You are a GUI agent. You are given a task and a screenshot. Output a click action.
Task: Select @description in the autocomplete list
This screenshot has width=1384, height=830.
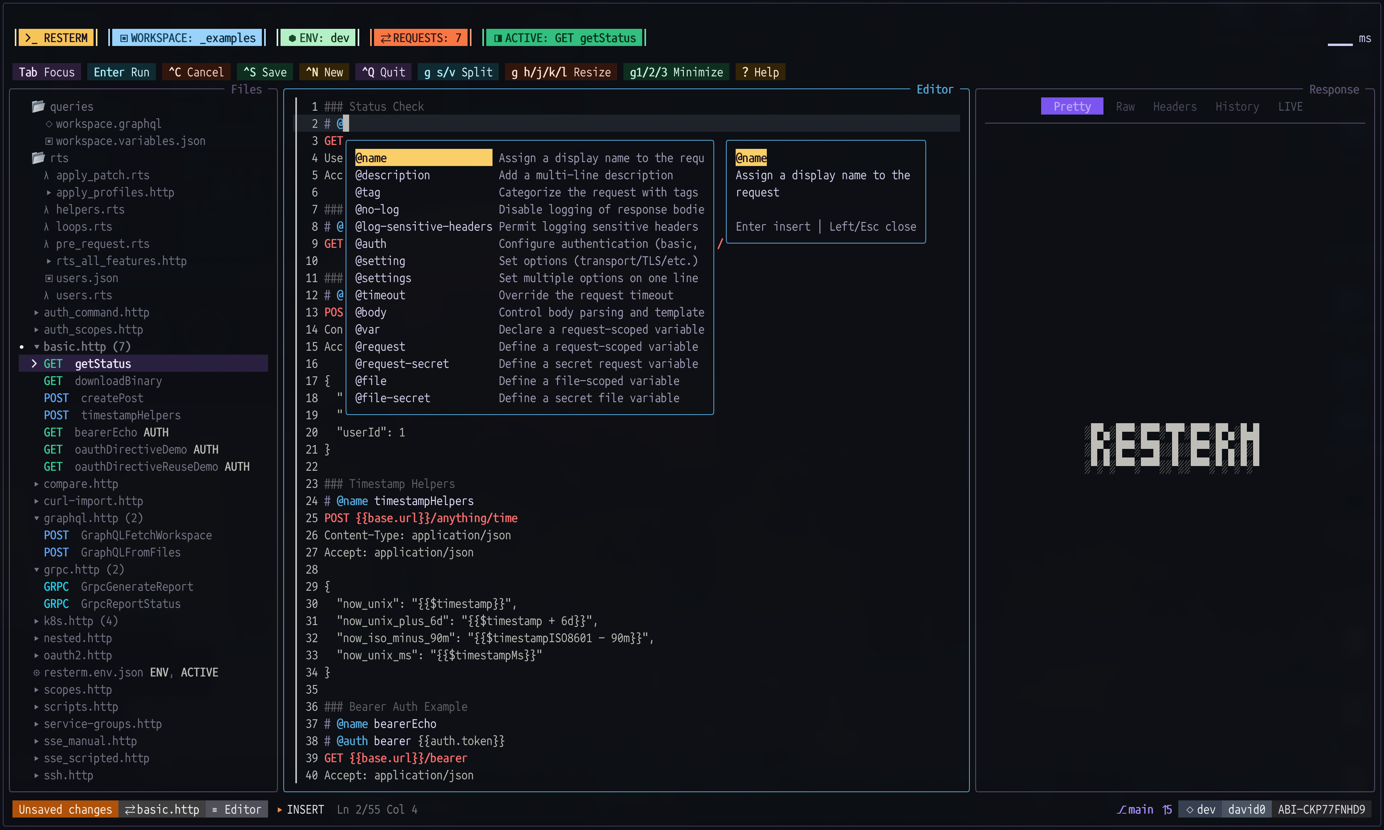click(x=529, y=175)
